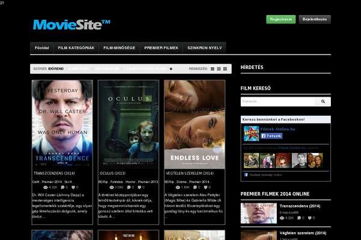Click the CaM tag under Transzcendens

(x=35, y=182)
